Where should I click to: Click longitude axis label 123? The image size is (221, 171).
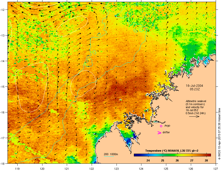117,168
